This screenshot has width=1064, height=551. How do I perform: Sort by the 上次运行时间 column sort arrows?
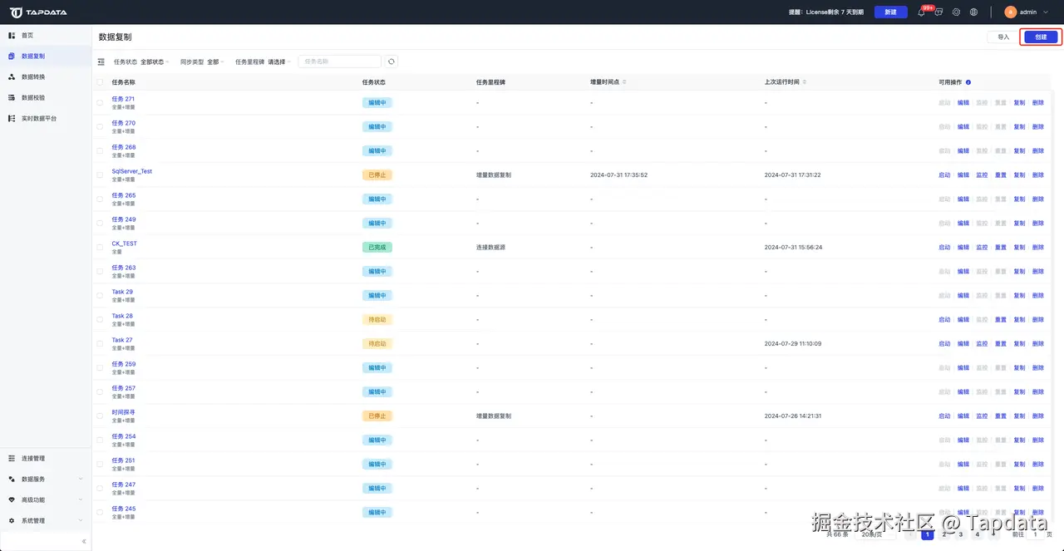(x=805, y=82)
